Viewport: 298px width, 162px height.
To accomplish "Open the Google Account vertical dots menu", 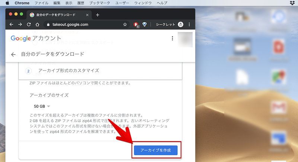I will [x=172, y=38].
